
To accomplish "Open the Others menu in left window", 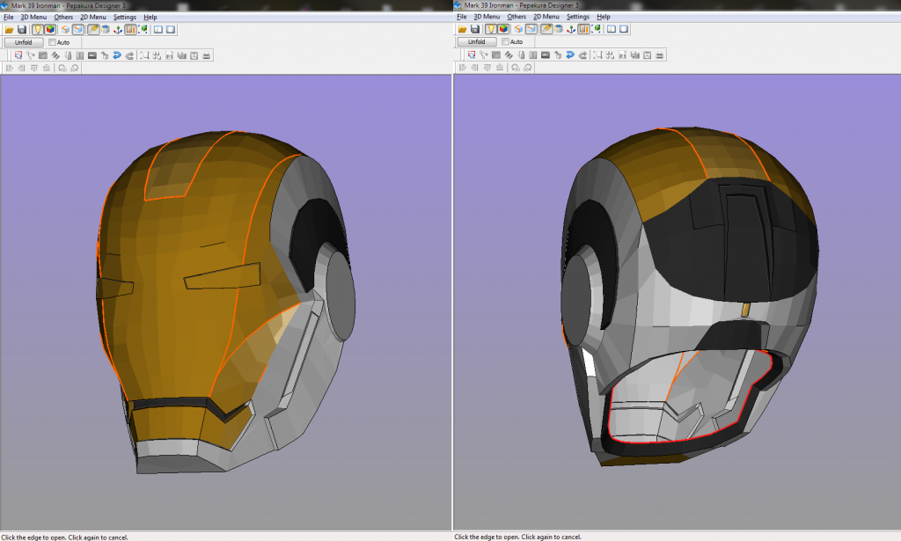I will pos(63,18).
